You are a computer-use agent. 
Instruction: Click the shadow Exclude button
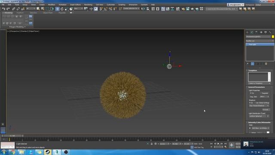[266, 110]
